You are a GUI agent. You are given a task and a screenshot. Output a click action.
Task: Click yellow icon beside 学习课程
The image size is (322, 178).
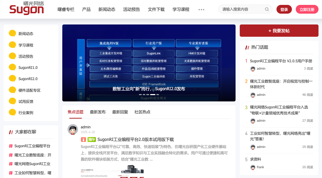(x=12, y=45)
